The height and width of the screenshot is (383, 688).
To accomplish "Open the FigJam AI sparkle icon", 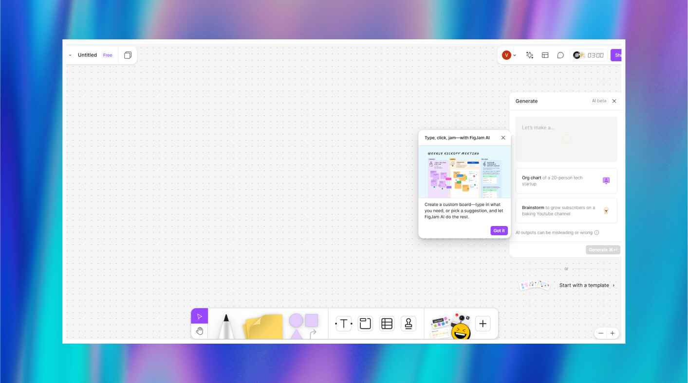I will 530,55.
